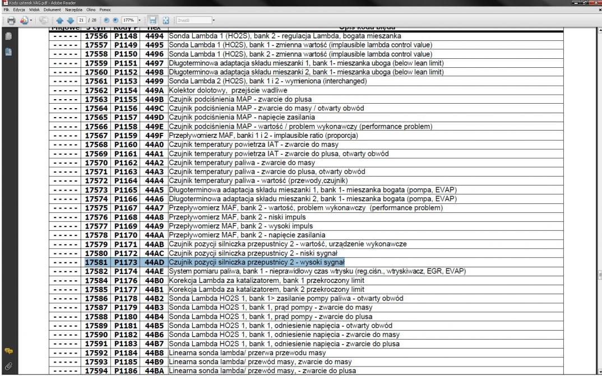Click the collaborate/send icon next to Print

pos(24,20)
